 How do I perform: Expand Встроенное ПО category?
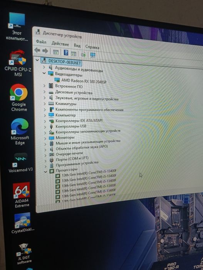(44, 86)
